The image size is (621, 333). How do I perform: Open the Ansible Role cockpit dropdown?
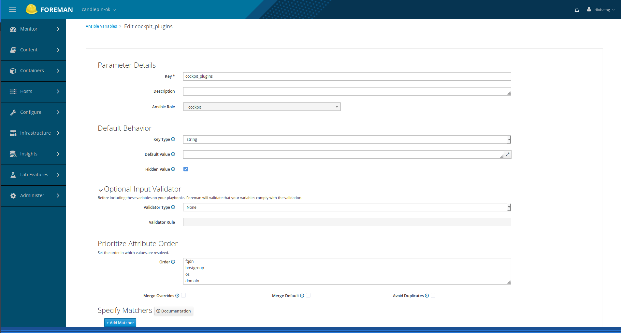pos(262,107)
